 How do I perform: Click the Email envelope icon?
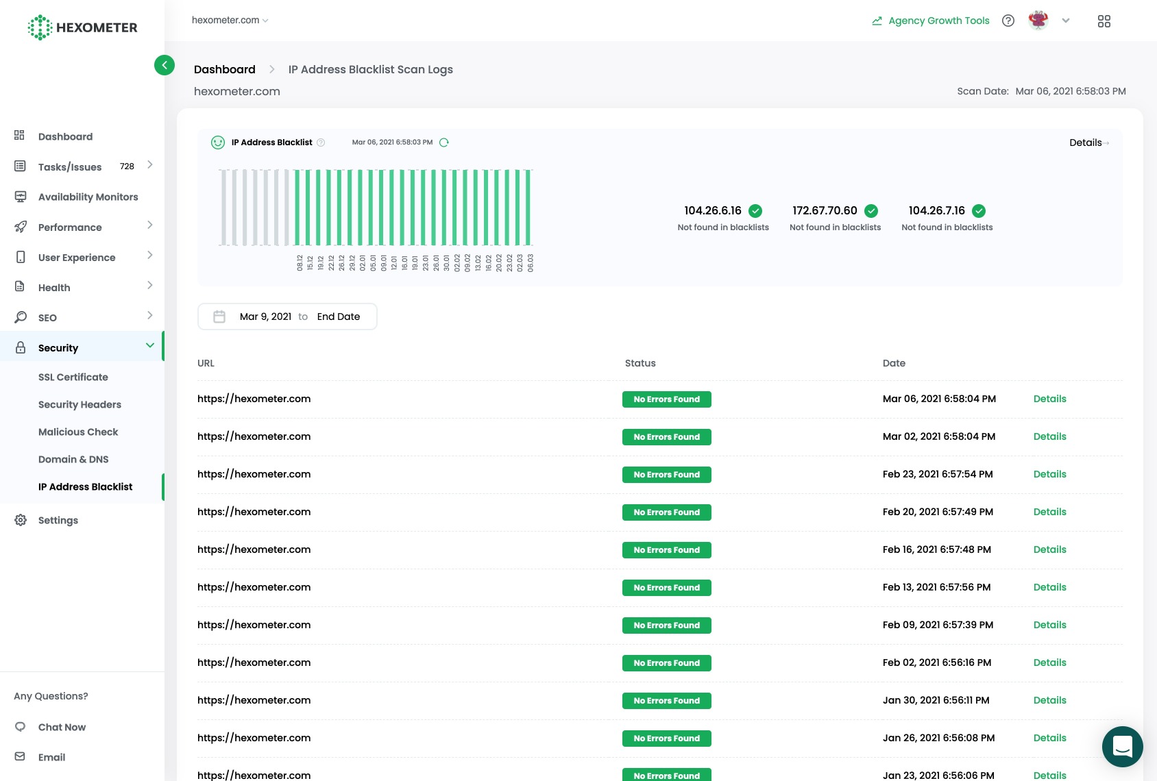coord(20,756)
